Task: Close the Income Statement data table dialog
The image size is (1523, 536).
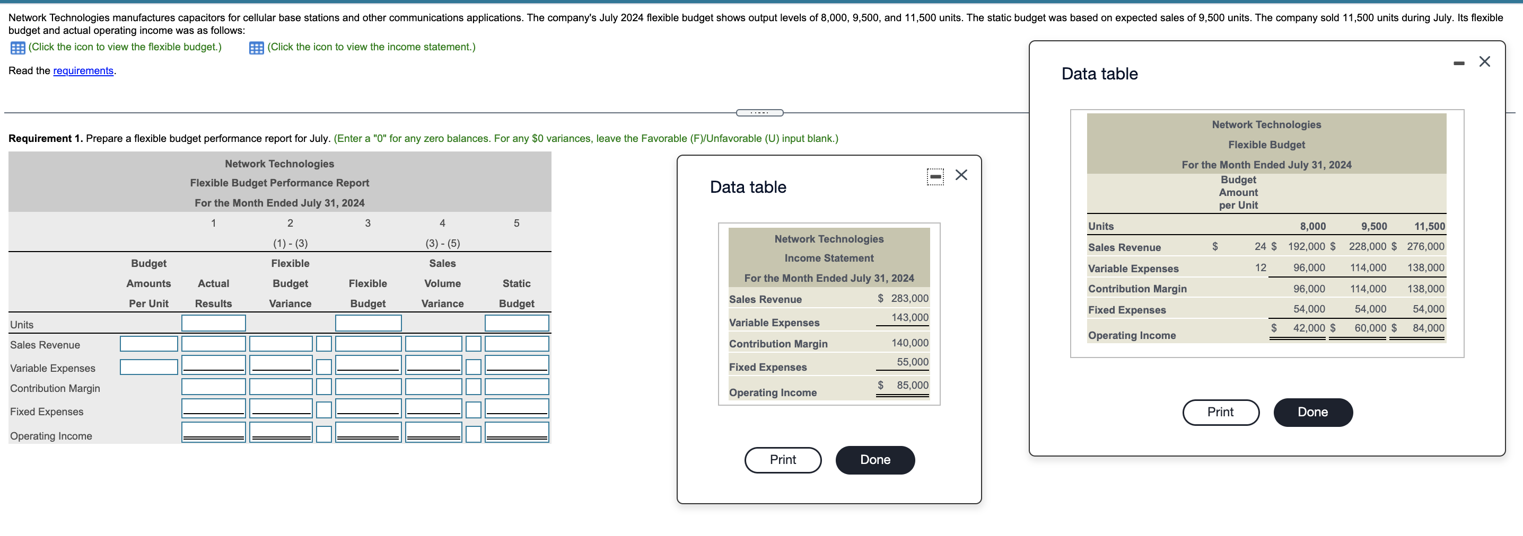Action: [961, 175]
